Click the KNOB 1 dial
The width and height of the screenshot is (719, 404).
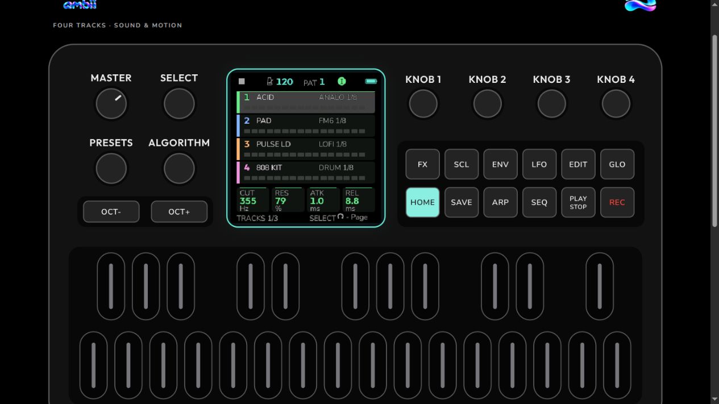tap(423, 104)
